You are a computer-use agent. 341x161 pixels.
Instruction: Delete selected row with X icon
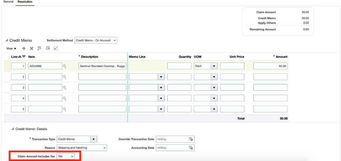pos(32,48)
